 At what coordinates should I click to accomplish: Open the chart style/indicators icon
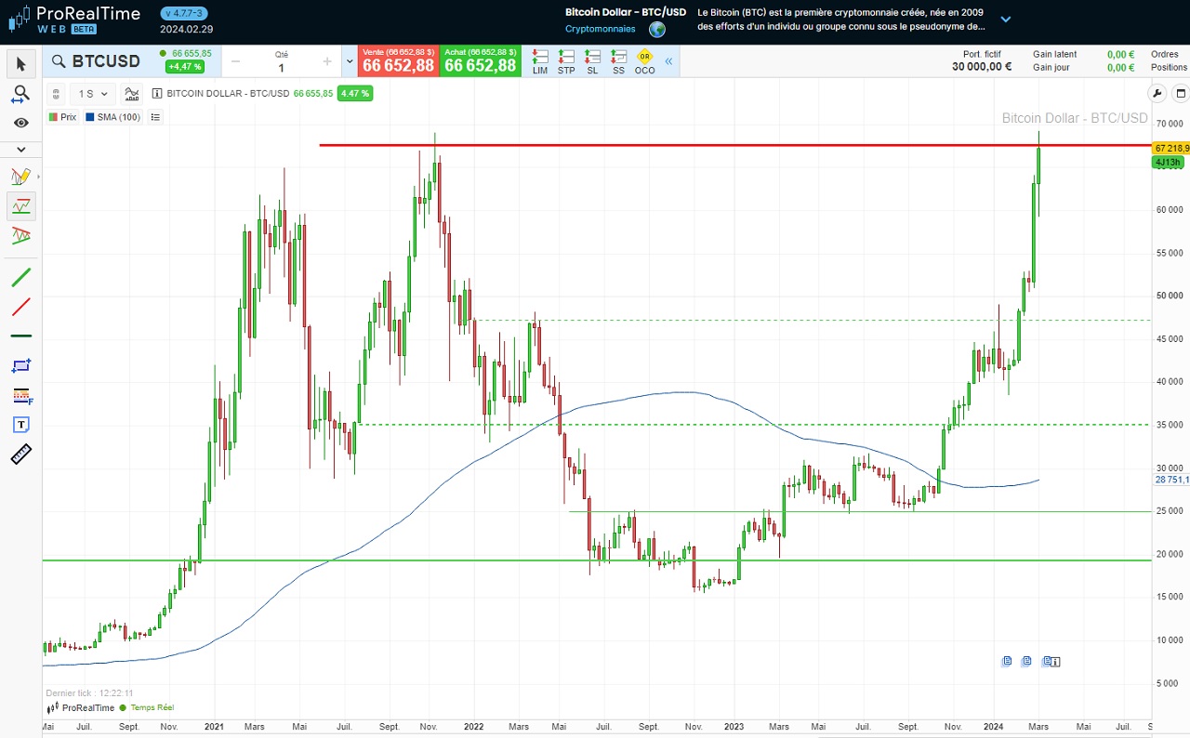pyautogui.click(x=131, y=93)
